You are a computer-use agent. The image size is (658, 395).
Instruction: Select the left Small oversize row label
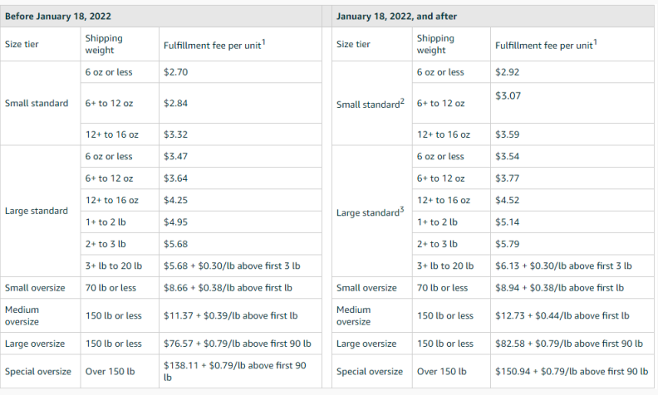click(x=35, y=288)
